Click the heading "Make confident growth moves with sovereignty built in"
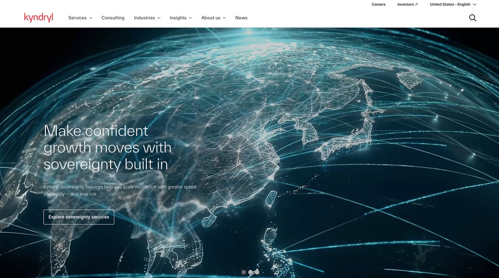 click(x=108, y=147)
